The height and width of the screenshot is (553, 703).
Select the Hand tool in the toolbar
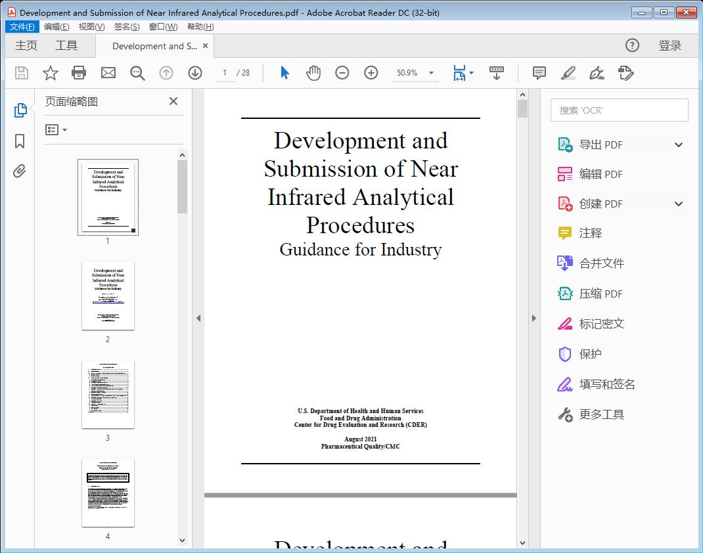[313, 73]
